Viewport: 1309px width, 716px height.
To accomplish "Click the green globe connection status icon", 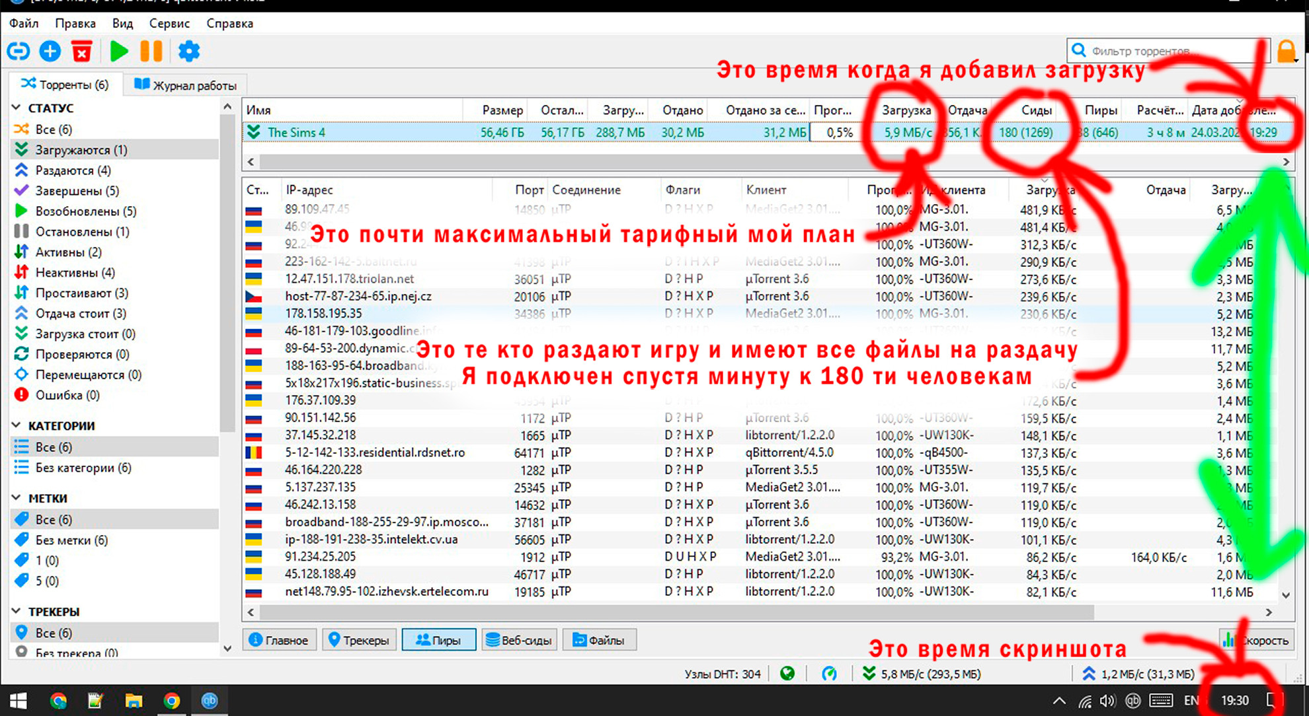I will tap(787, 674).
